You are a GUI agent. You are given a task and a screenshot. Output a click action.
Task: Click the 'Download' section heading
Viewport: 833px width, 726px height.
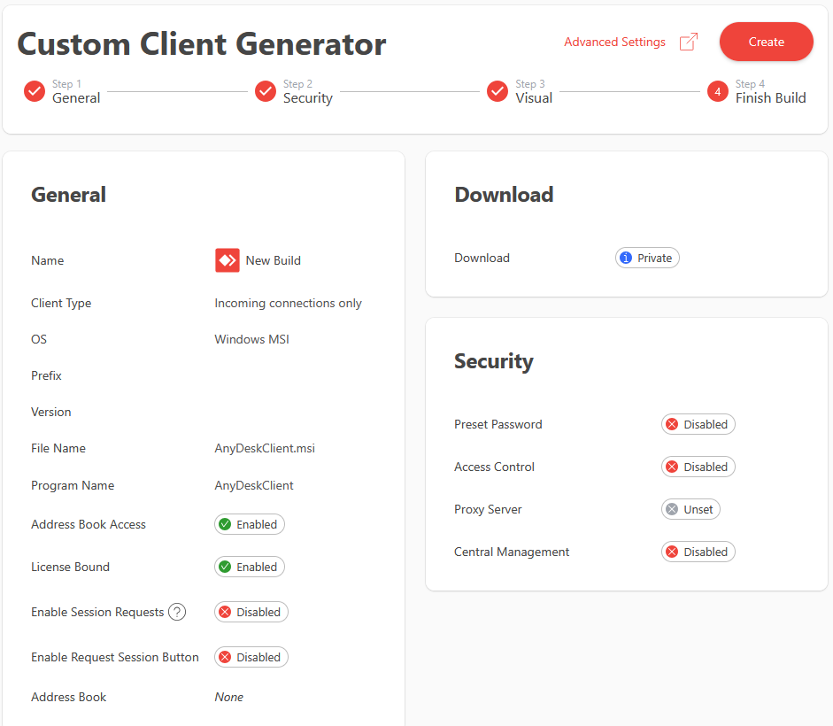pos(504,195)
